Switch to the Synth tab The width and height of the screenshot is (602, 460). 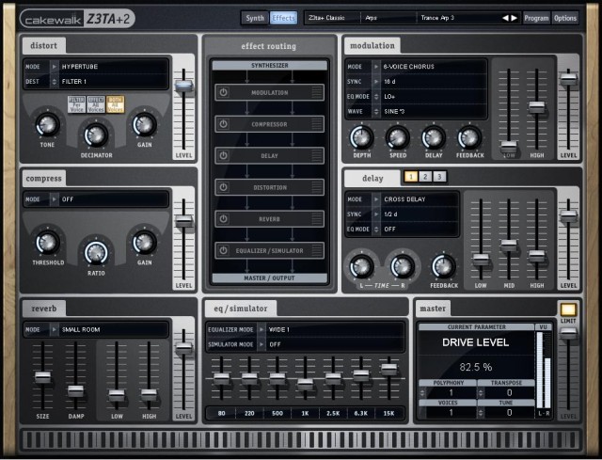point(255,18)
